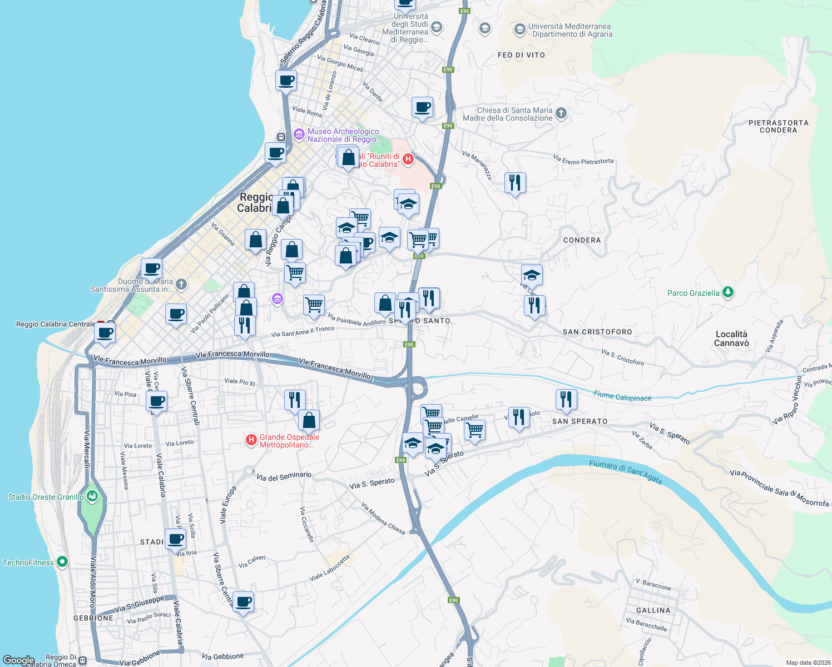This screenshot has height=667, width=832.
Task: Select the graduation cap marker near Condera
Action: click(x=532, y=274)
